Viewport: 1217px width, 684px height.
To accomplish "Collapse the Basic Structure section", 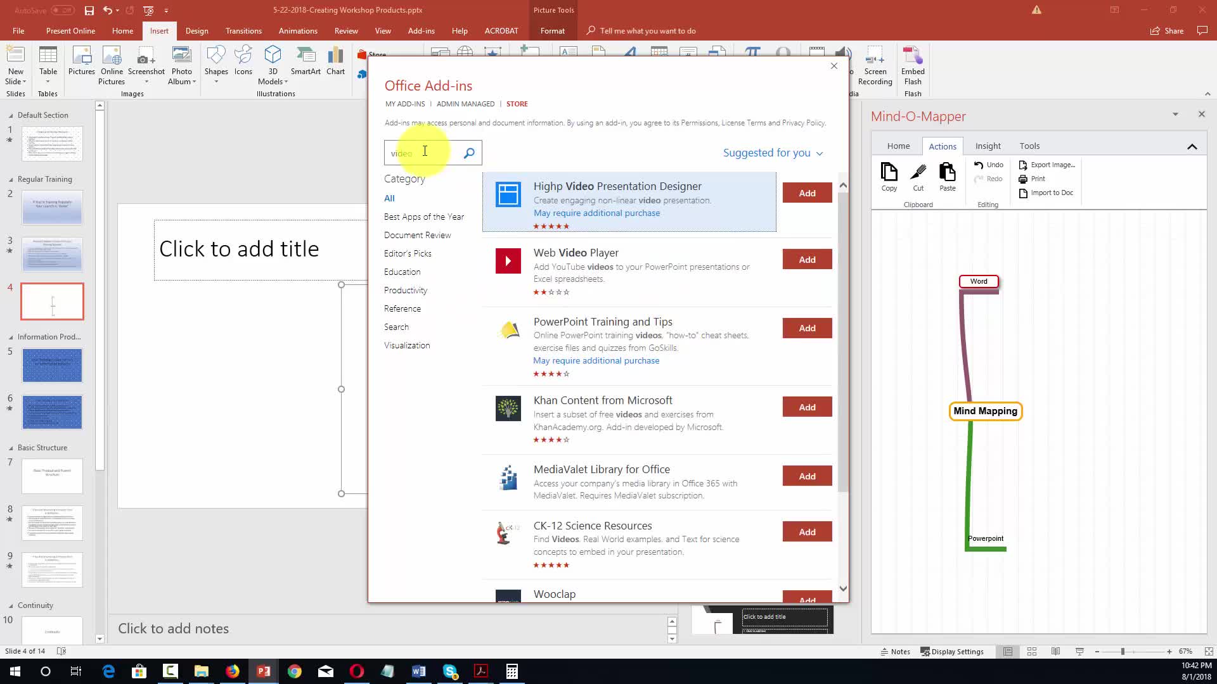I will [11, 448].
